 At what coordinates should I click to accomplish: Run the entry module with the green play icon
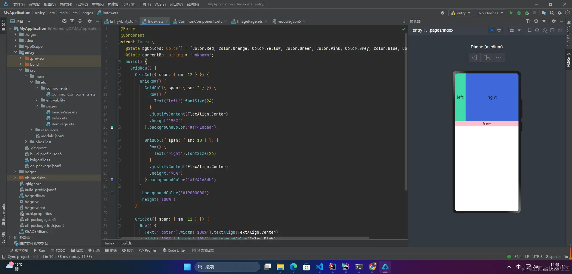511,13
